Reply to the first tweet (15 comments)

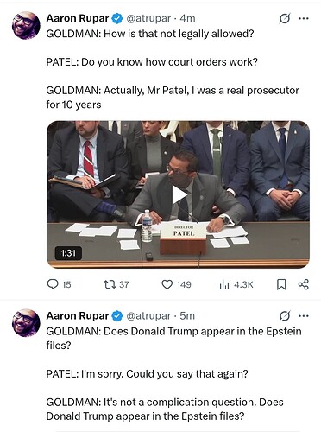59,284
